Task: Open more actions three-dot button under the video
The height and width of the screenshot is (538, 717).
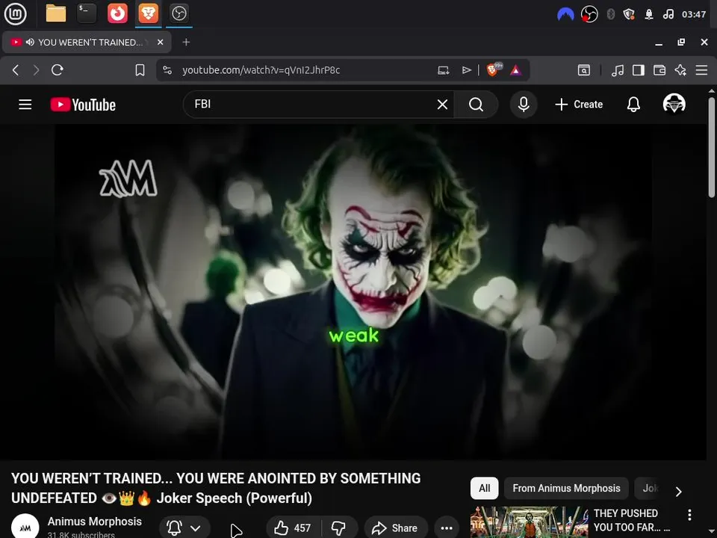Action: 447,528
